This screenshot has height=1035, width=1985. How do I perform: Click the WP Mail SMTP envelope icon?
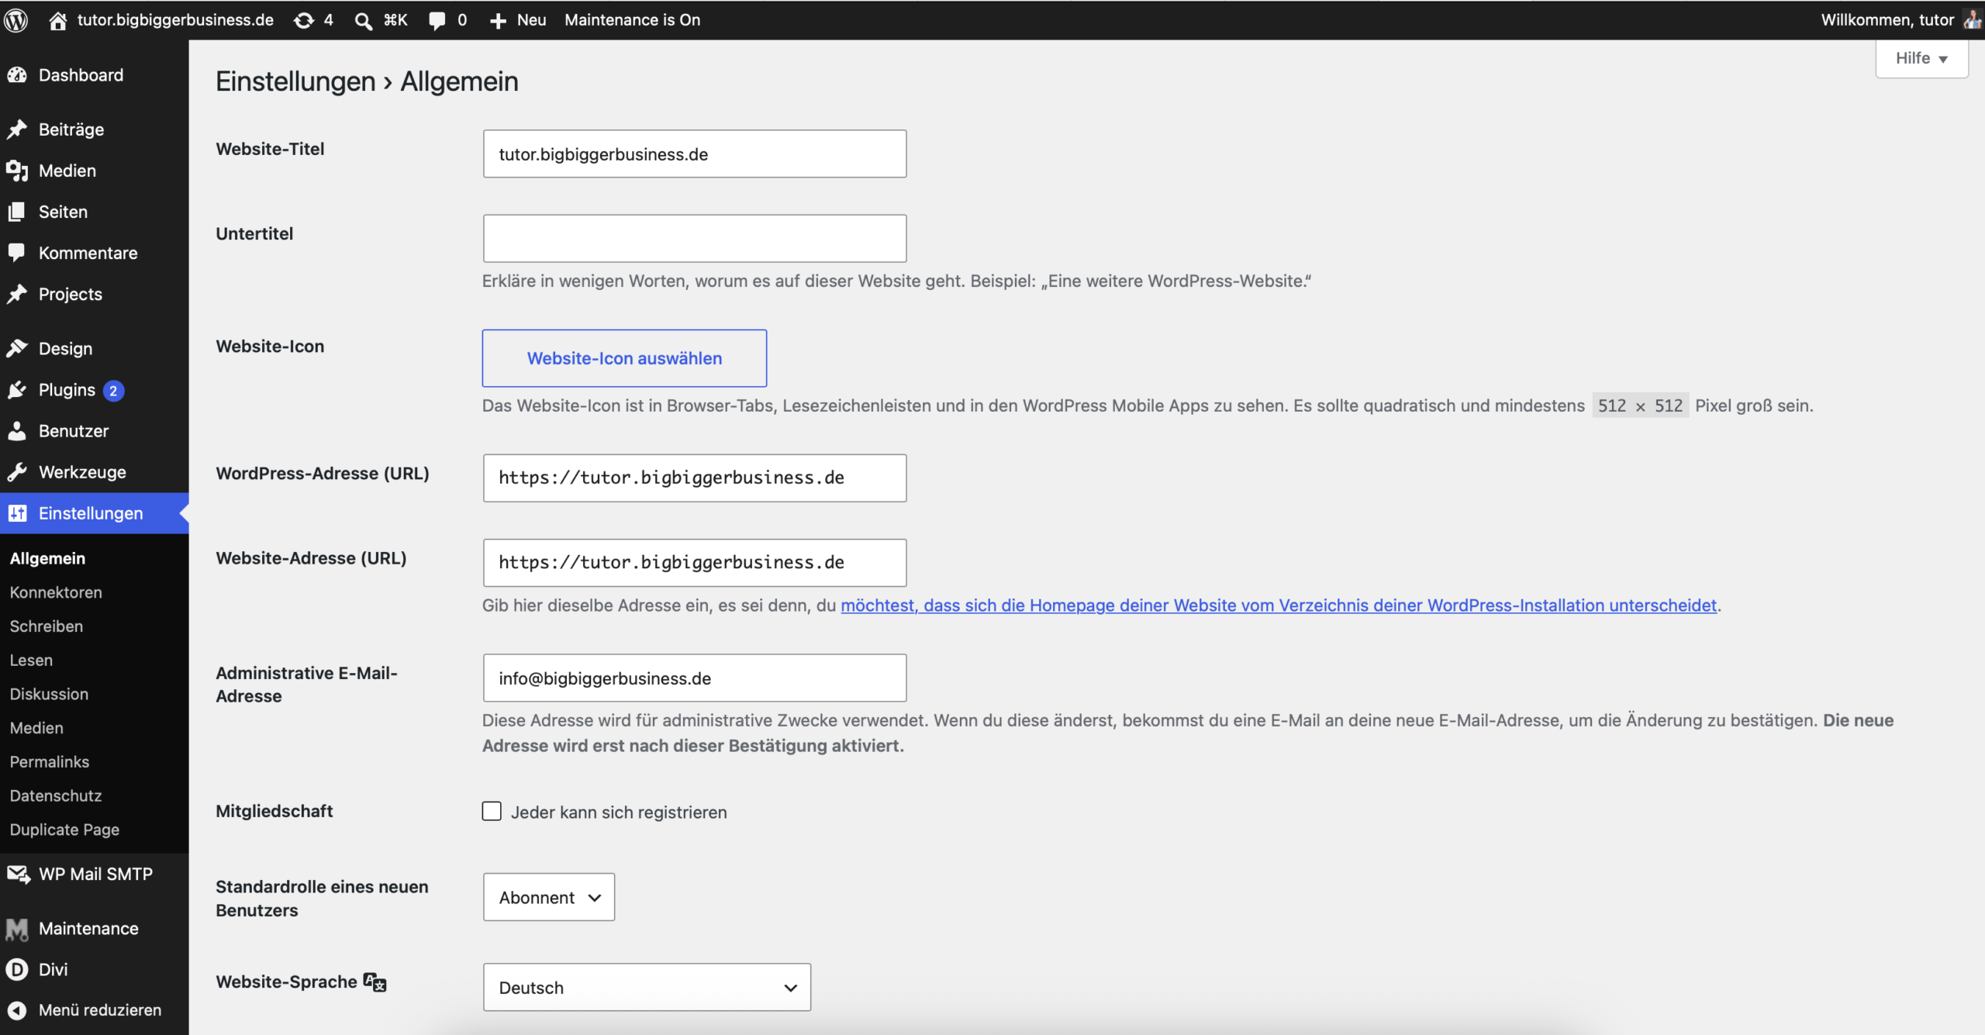[17, 874]
